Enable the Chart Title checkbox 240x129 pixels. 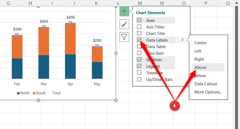pyautogui.click(x=139, y=33)
